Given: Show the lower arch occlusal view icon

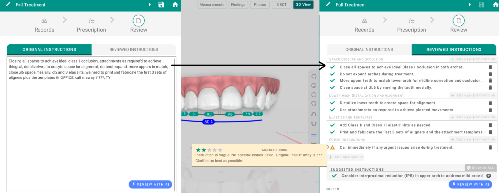Looking at the screenshot, I should coord(314,123).
